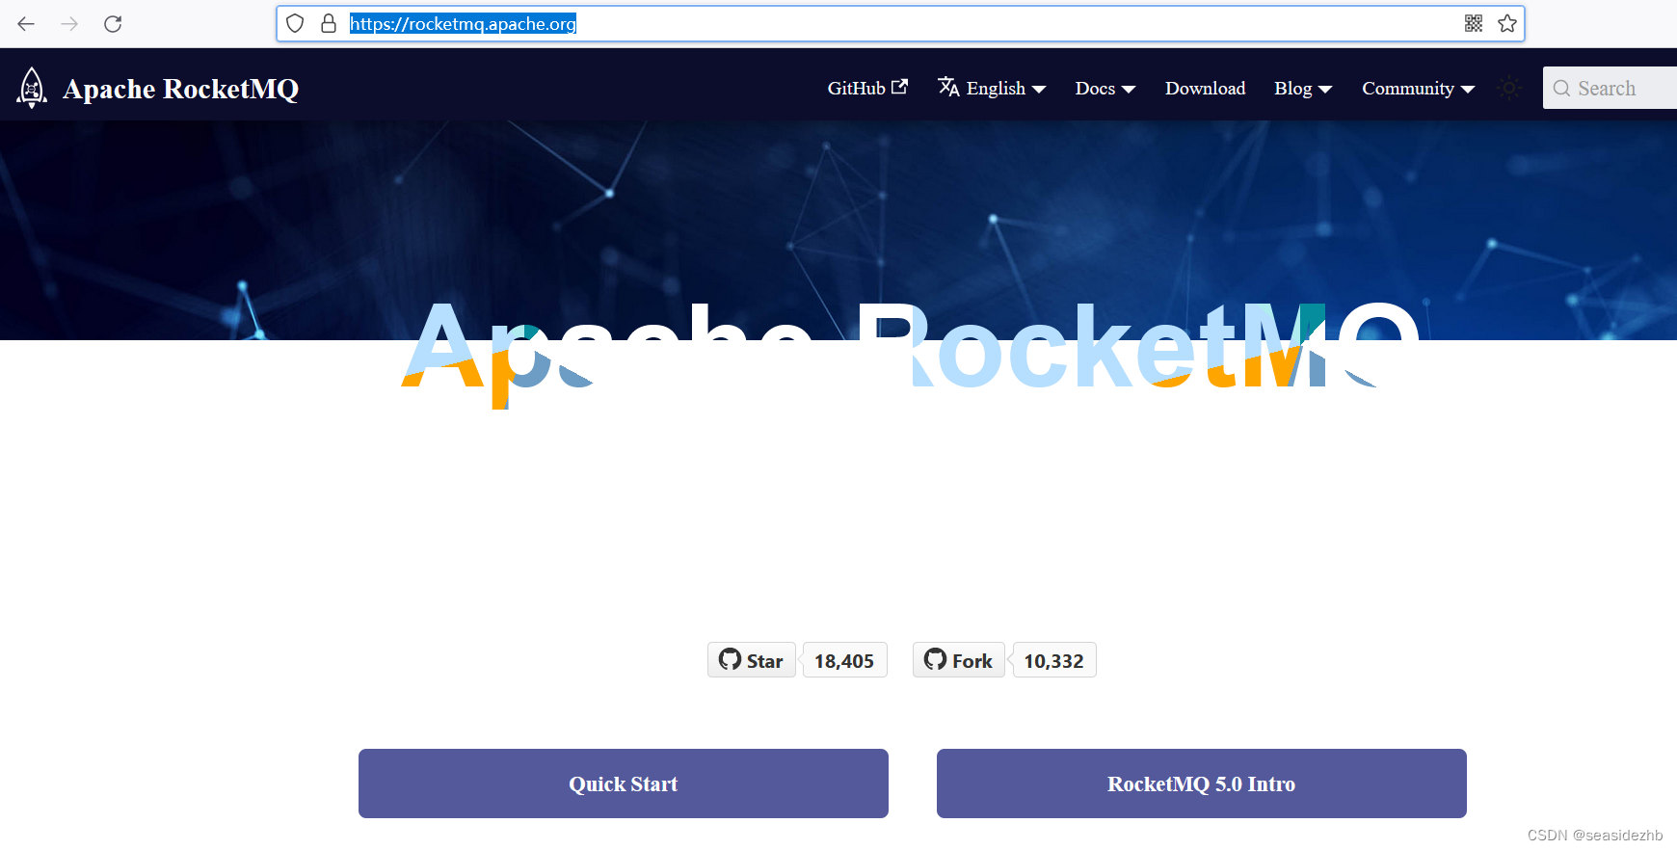
Task: Click the Apache RocketMQ site title
Action: pos(180,89)
